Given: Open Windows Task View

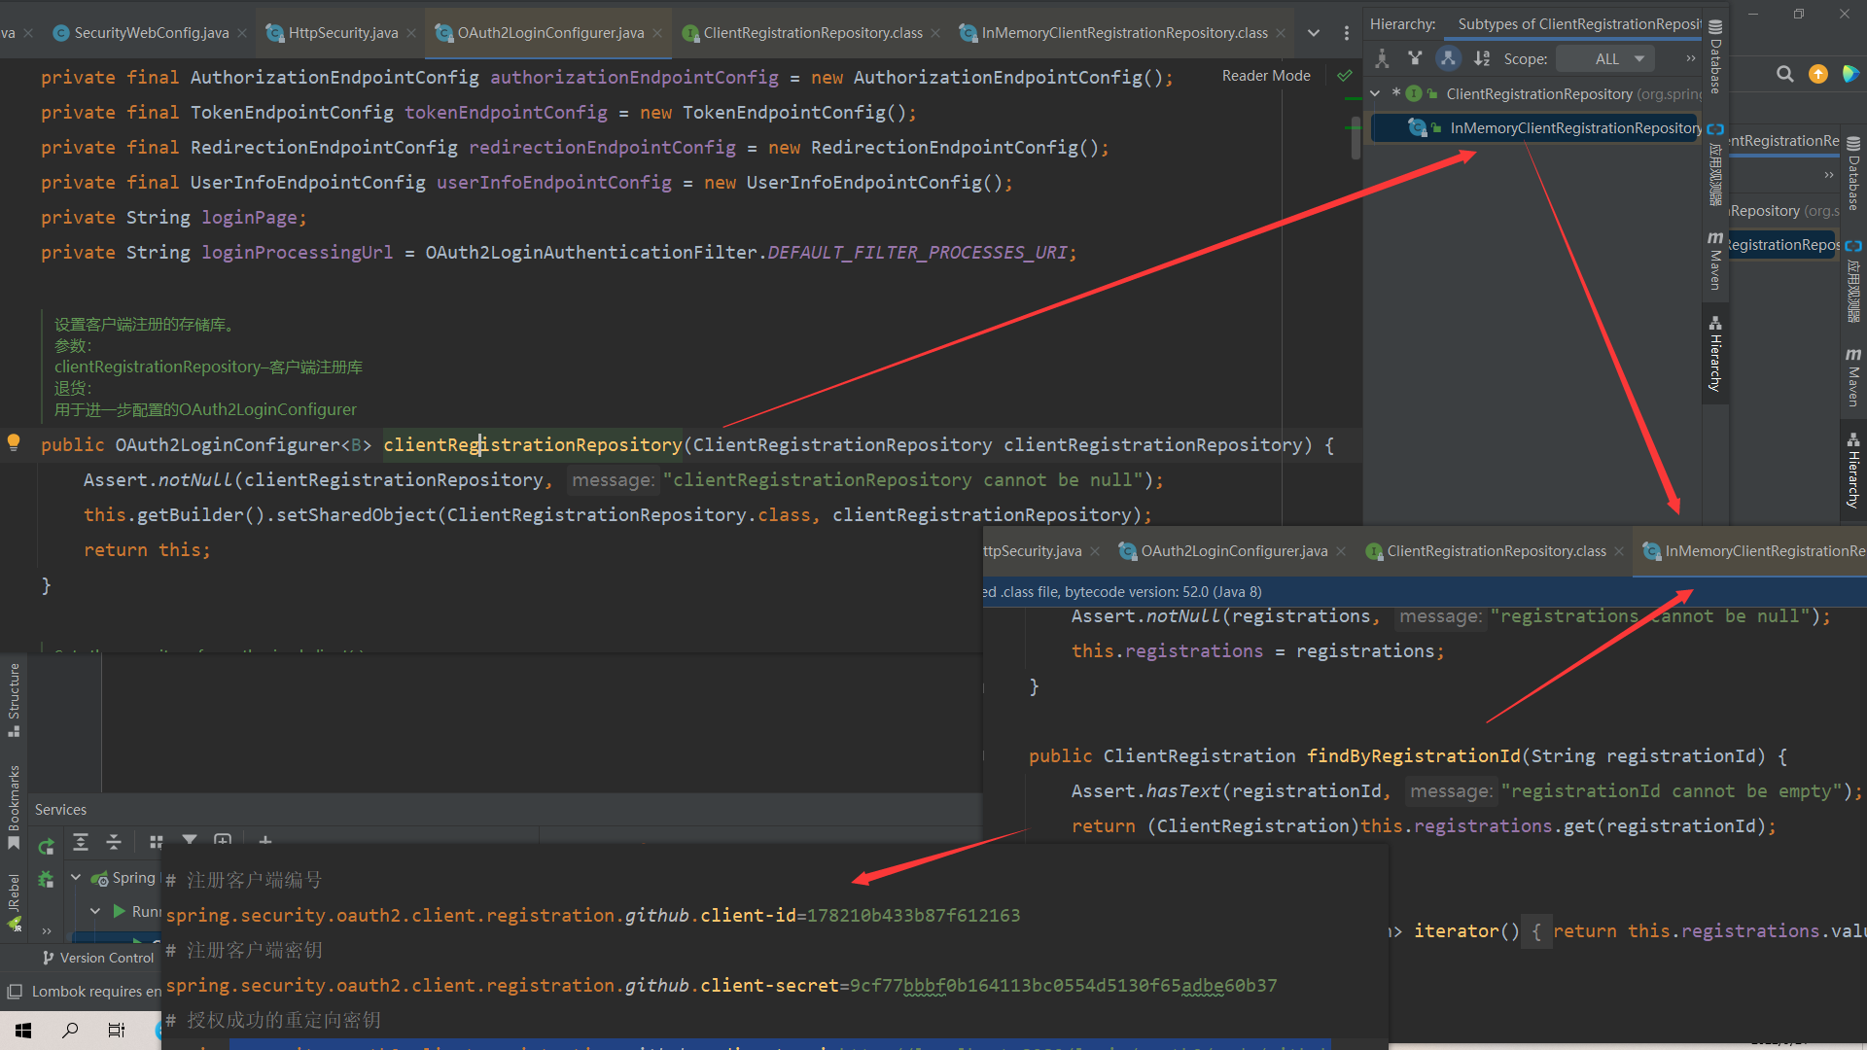Looking at the screenshot, I should point(117,1031).
